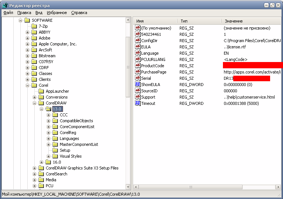Click the icon of (По умолчанию) value
Image resolution: width=283 pixels, height=199 pixels.
tap(138, 28)
